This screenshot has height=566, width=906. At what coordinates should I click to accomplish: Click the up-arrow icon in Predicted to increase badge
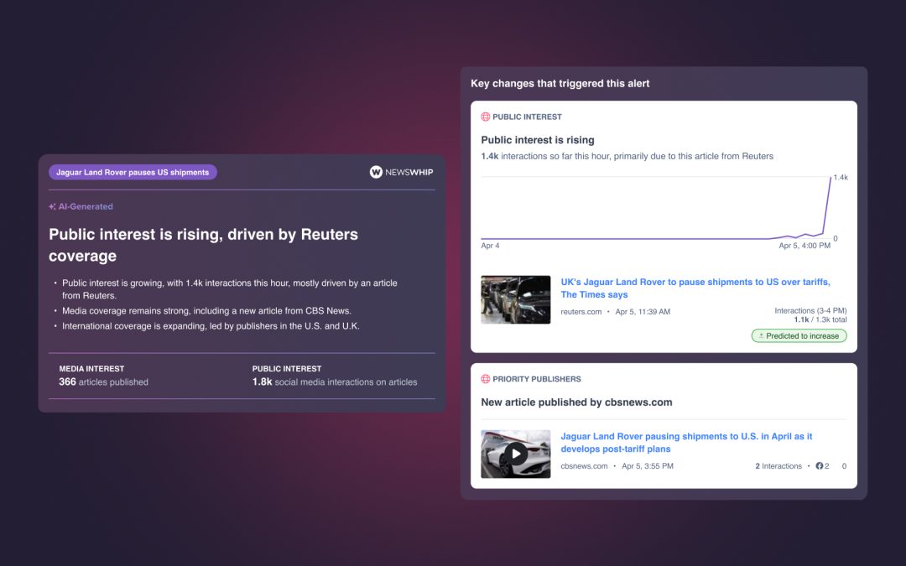[760, 336]
